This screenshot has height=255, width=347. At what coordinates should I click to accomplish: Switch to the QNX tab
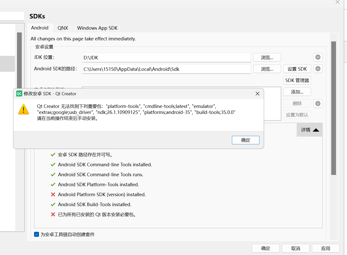[63, 28]
